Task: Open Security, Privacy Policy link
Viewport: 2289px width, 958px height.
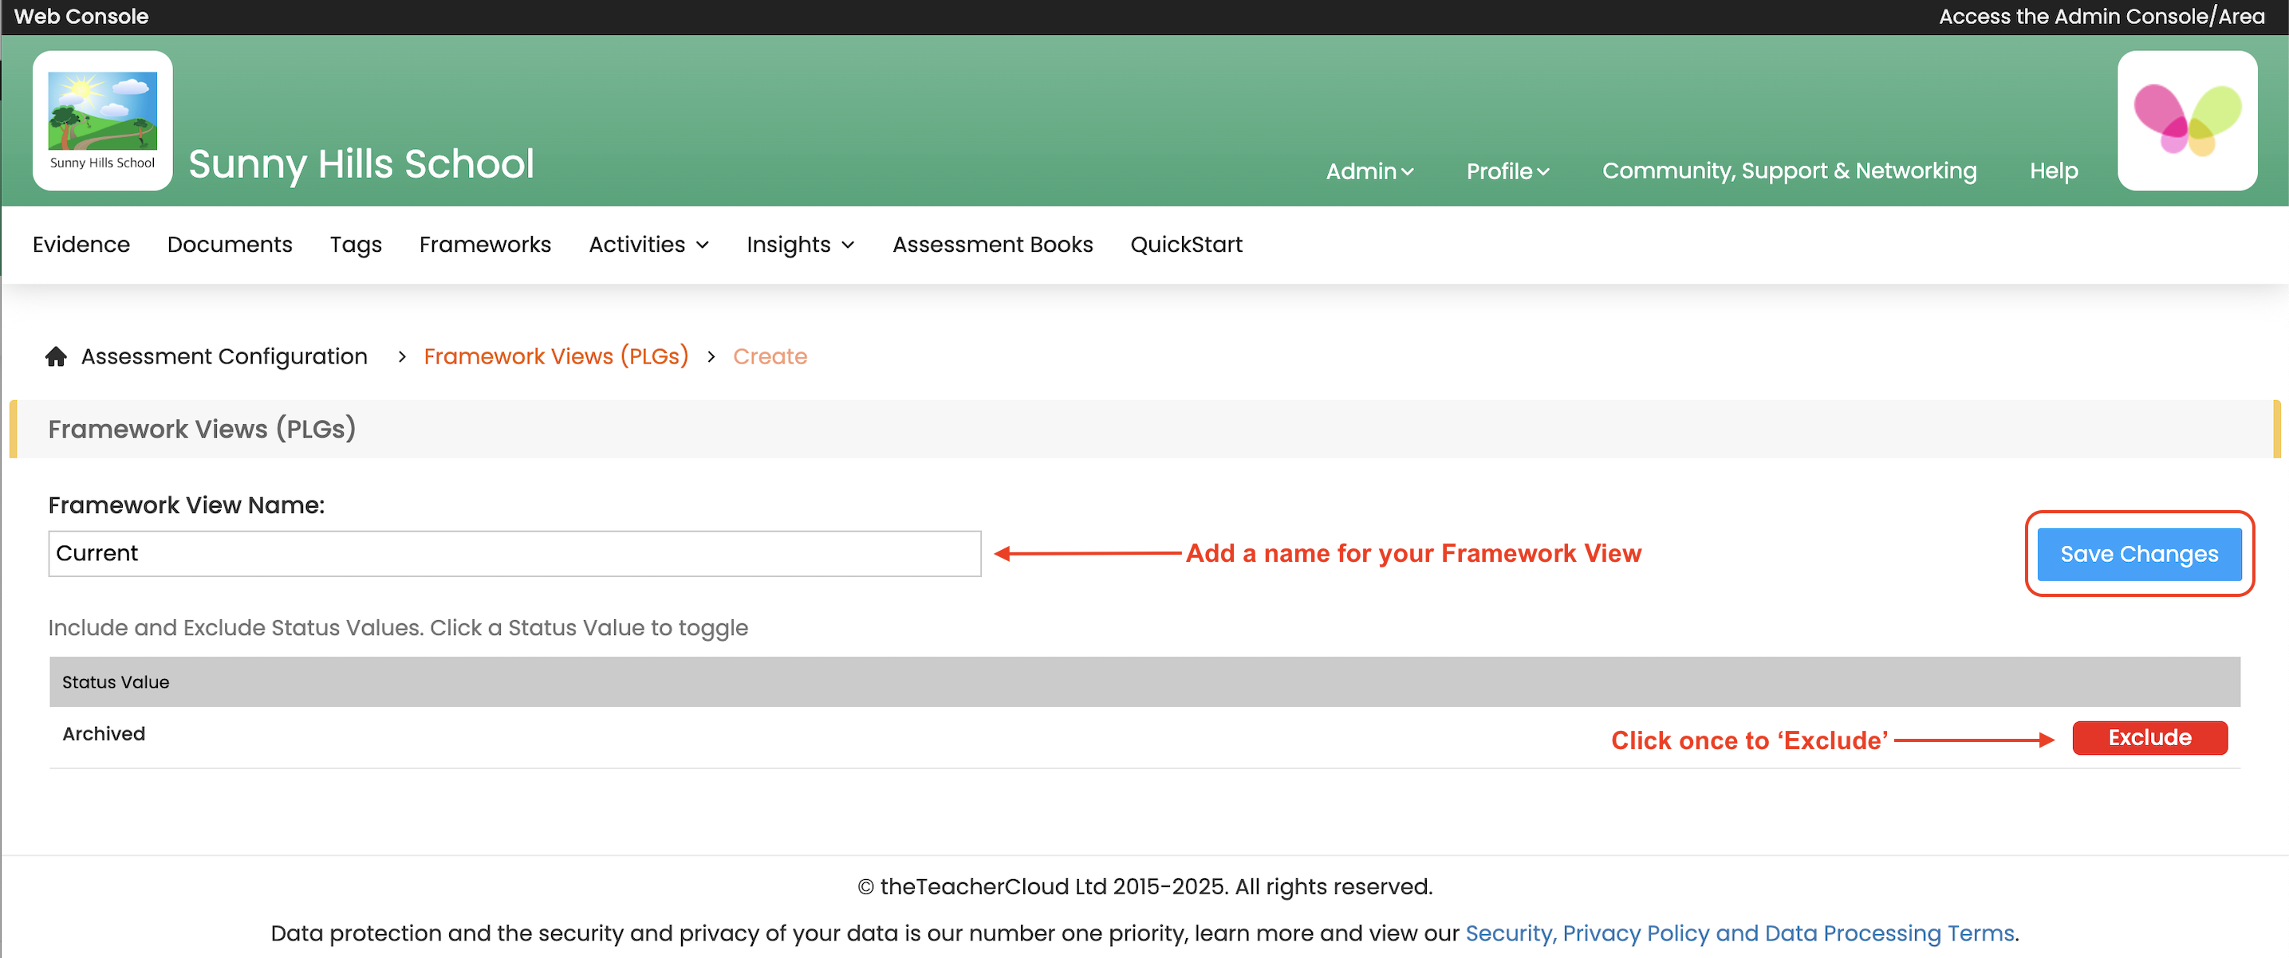Action: 1739,932
